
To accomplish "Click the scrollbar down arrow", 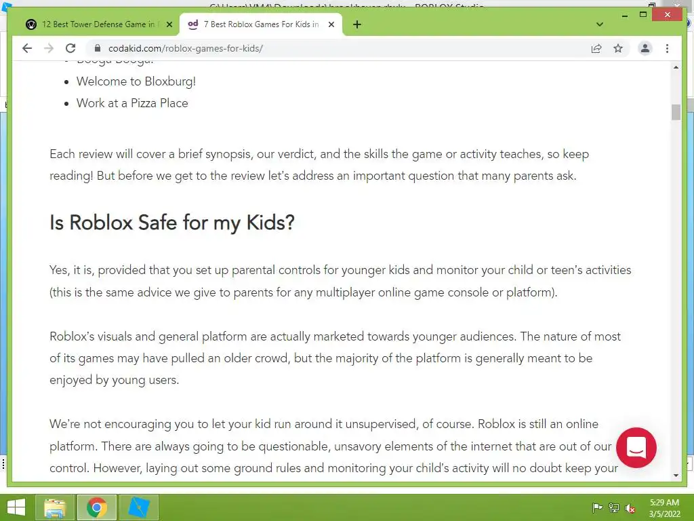I will (x=676, y=476).
